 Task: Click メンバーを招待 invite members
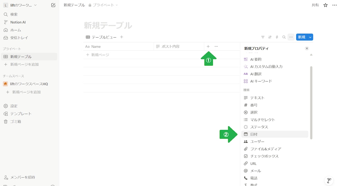23,177
